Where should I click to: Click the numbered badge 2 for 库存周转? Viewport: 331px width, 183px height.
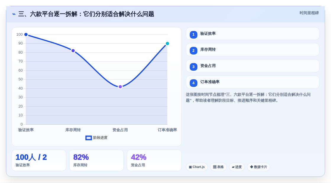pos(193,51)
